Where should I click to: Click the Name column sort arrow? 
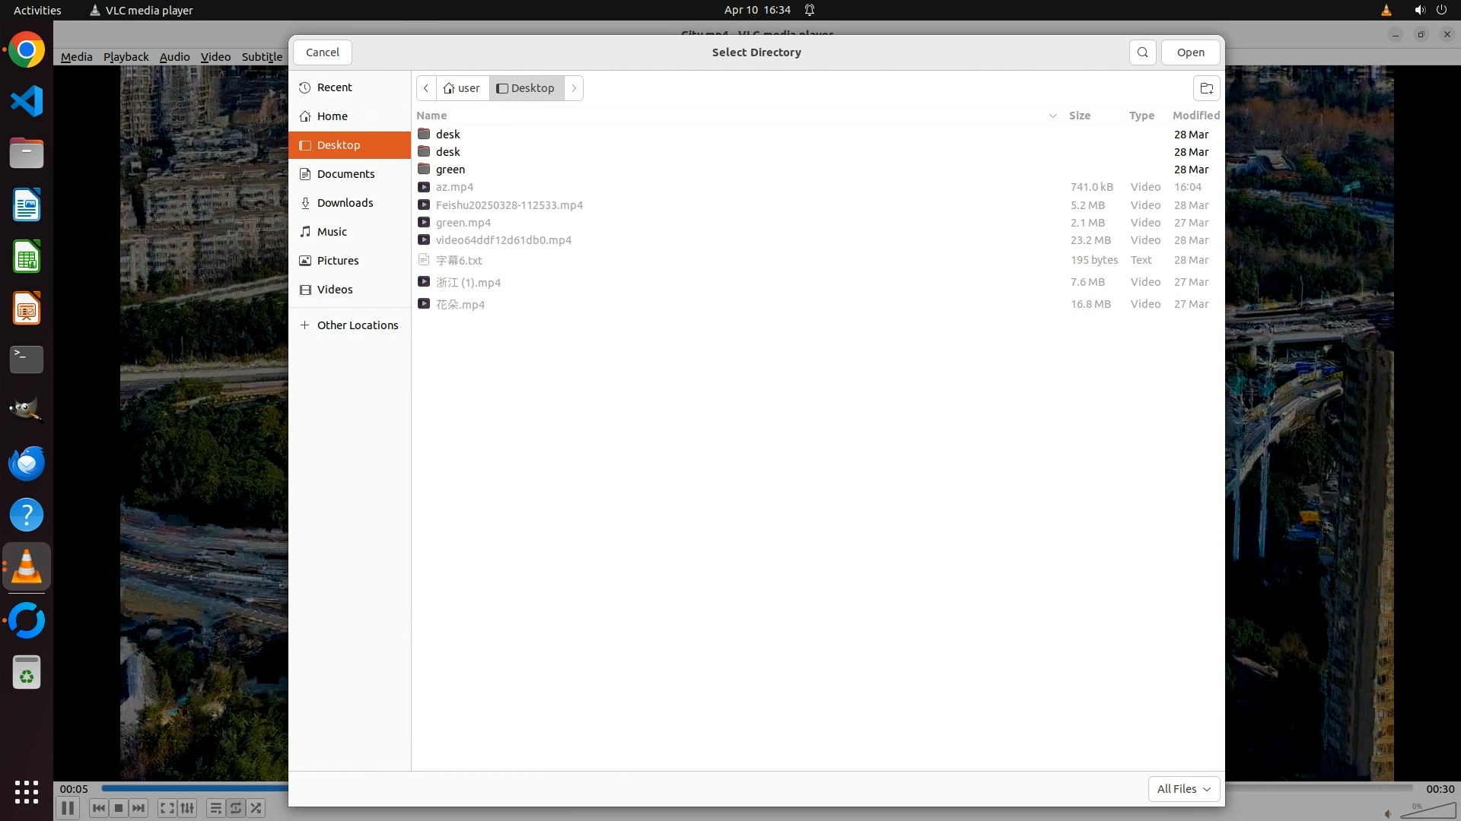[1052, 116]
